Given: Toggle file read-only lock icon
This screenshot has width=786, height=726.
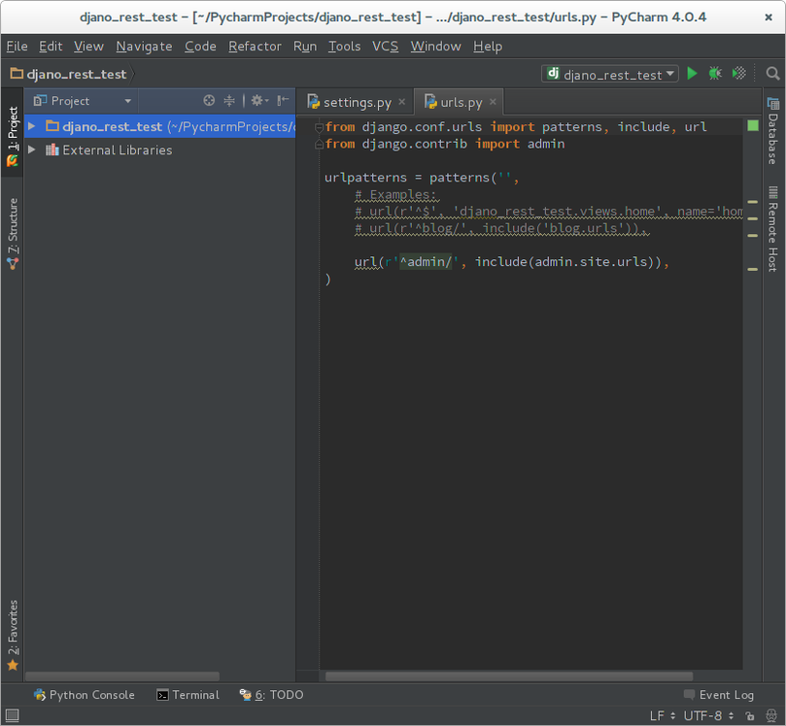Looking at the screenshot, I should 750,716.
